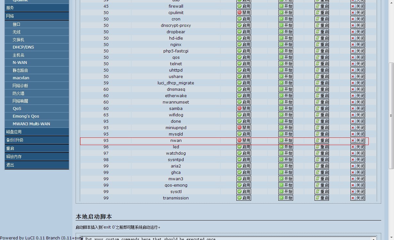Go to the 无线 (Wireless) page

coord(37,32)
